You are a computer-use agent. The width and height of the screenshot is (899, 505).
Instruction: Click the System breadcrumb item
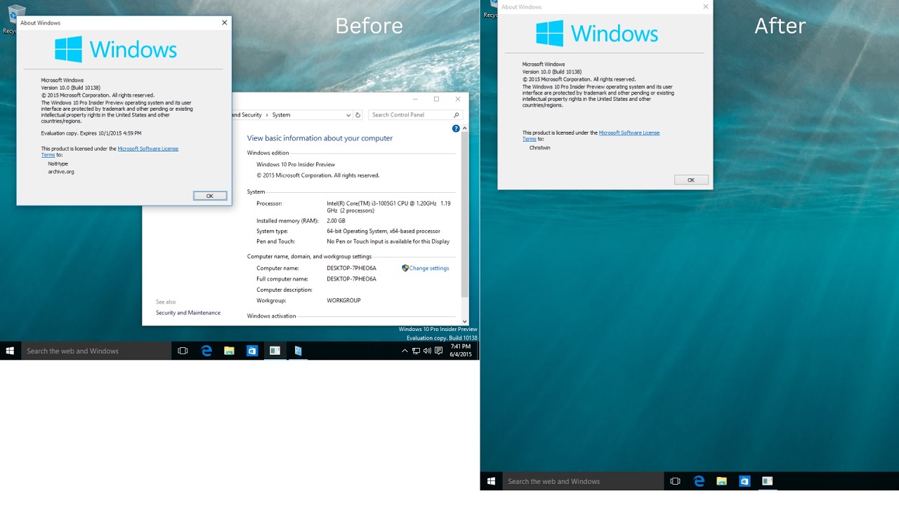281,115
